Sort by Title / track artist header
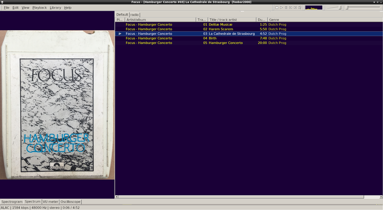 232,20
